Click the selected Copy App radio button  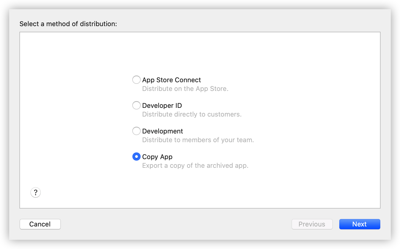tap(136, 157)
